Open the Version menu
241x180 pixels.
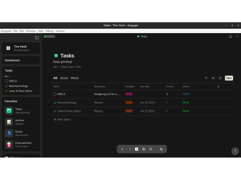(x=60, y=31)
